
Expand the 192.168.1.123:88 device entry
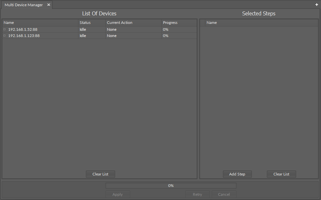[x=4, y=36]
